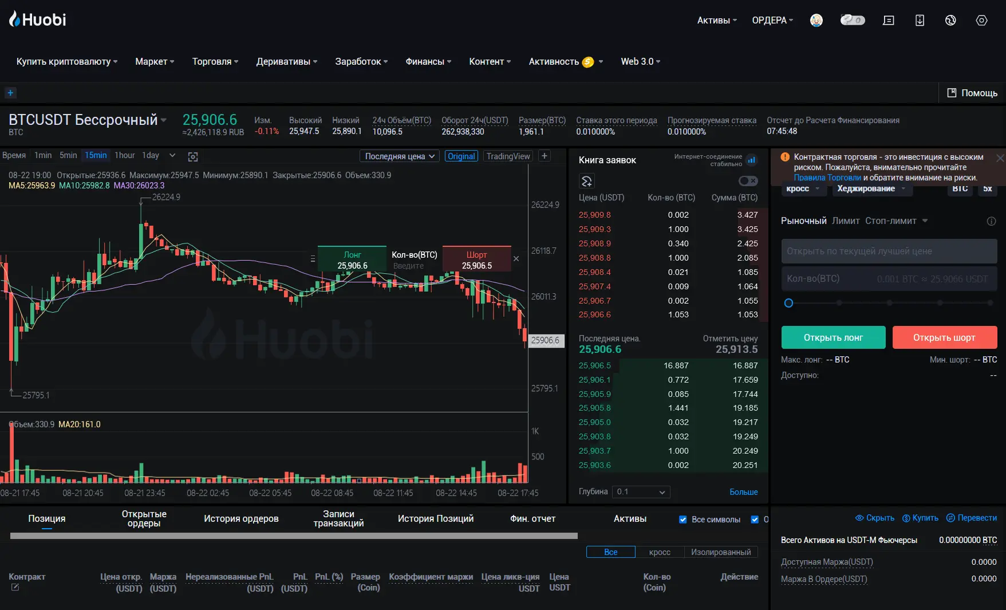Open the user profile avatar
The width and height of the screenshot is (1006, 610).
click(x=816, y=20)
